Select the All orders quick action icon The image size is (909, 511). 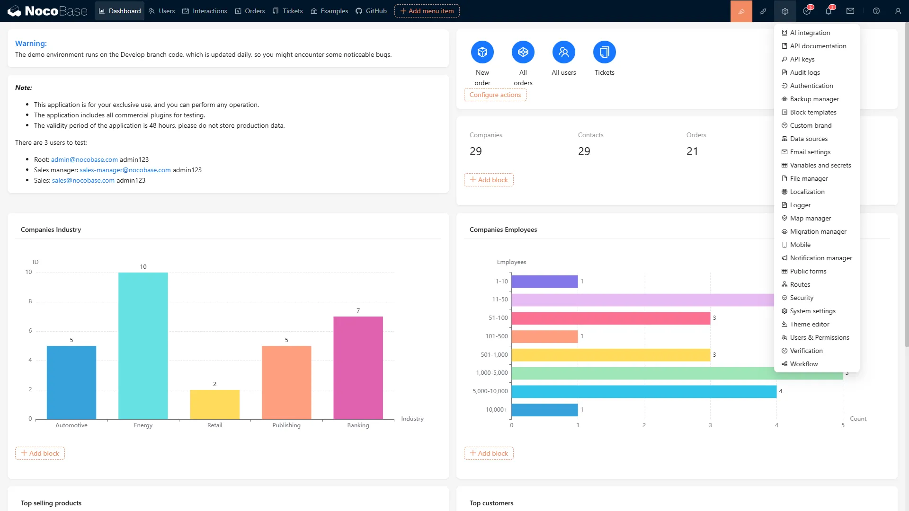tap(523, 52)
